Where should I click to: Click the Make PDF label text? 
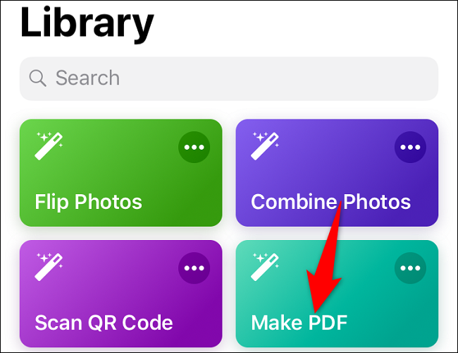click(299, 323)
